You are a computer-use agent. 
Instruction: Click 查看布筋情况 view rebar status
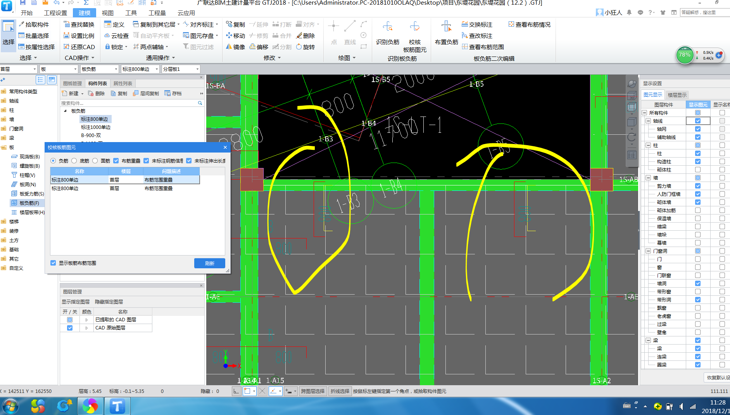[529, 24]
